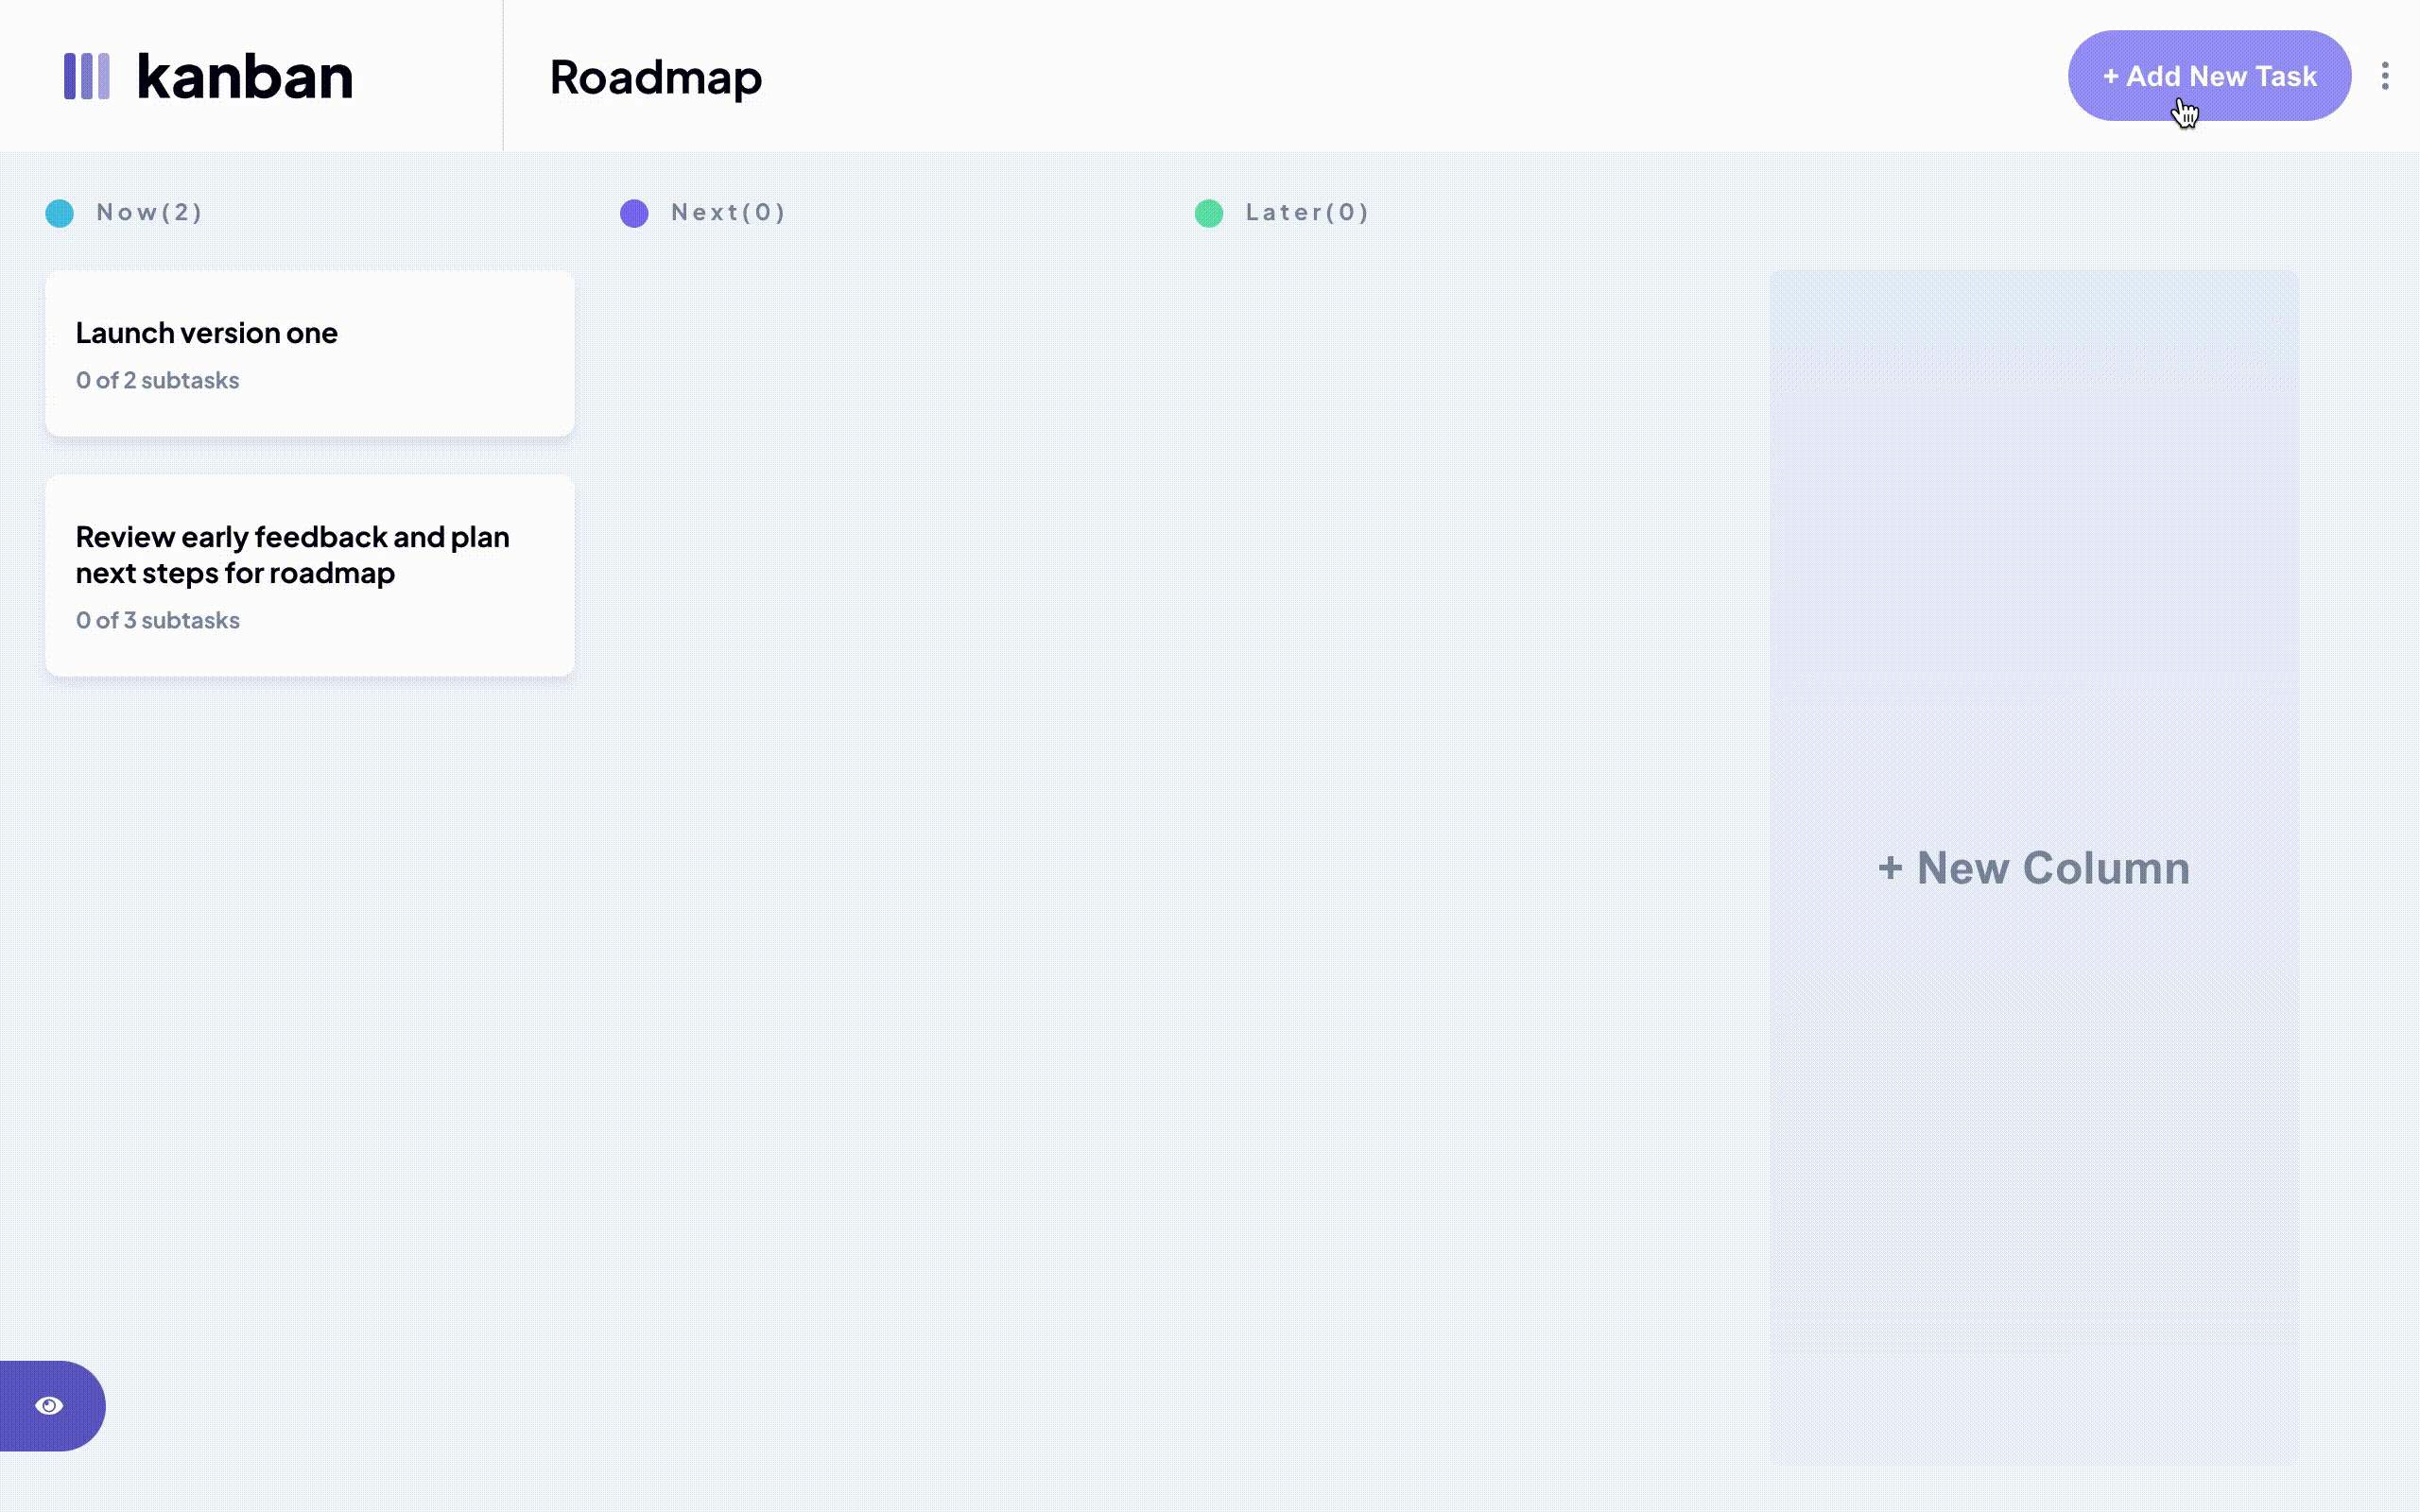Click the Add New Task button
Image resolution: width=2420 pixels, height=1512 pixels.
coord(2208,76)
